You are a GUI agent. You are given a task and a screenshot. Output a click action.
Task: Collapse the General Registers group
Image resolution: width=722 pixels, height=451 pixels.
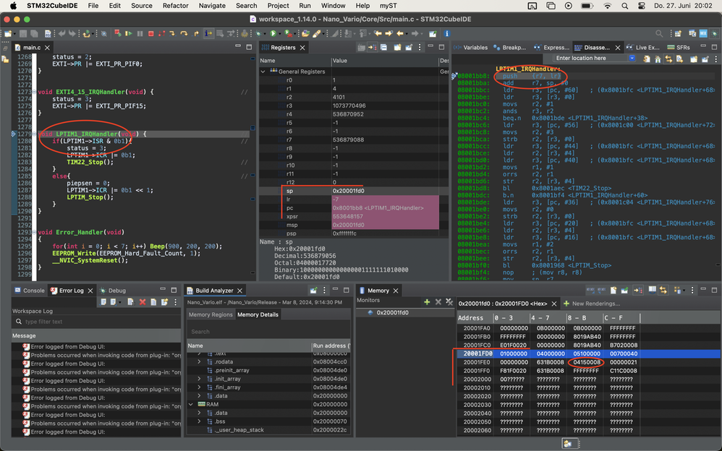(x=263, y=72)
